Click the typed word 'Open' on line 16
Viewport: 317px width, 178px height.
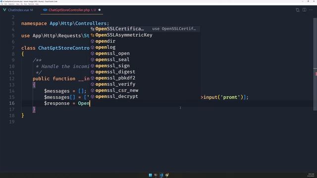(84, 103)
